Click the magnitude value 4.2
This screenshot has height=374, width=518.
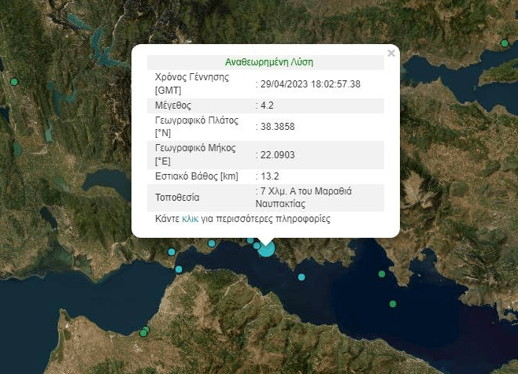point(268,105)
